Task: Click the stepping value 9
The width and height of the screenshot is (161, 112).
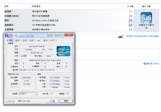Action: 66,64
